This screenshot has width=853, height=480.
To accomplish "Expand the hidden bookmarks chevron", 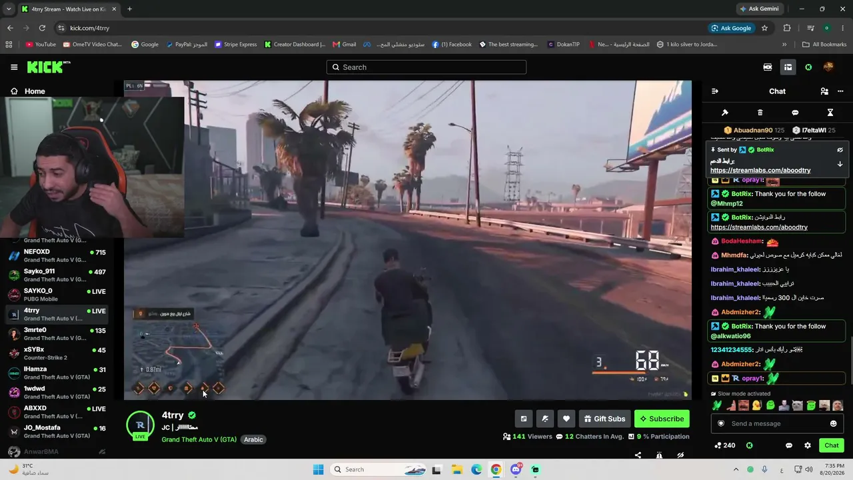I will [784, 45].
